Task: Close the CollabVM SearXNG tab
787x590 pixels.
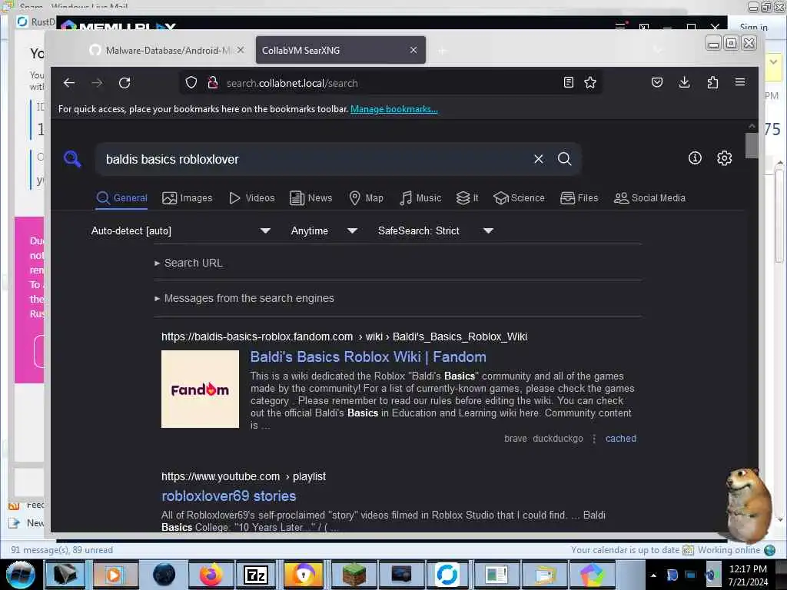Action: click(413, 50)
